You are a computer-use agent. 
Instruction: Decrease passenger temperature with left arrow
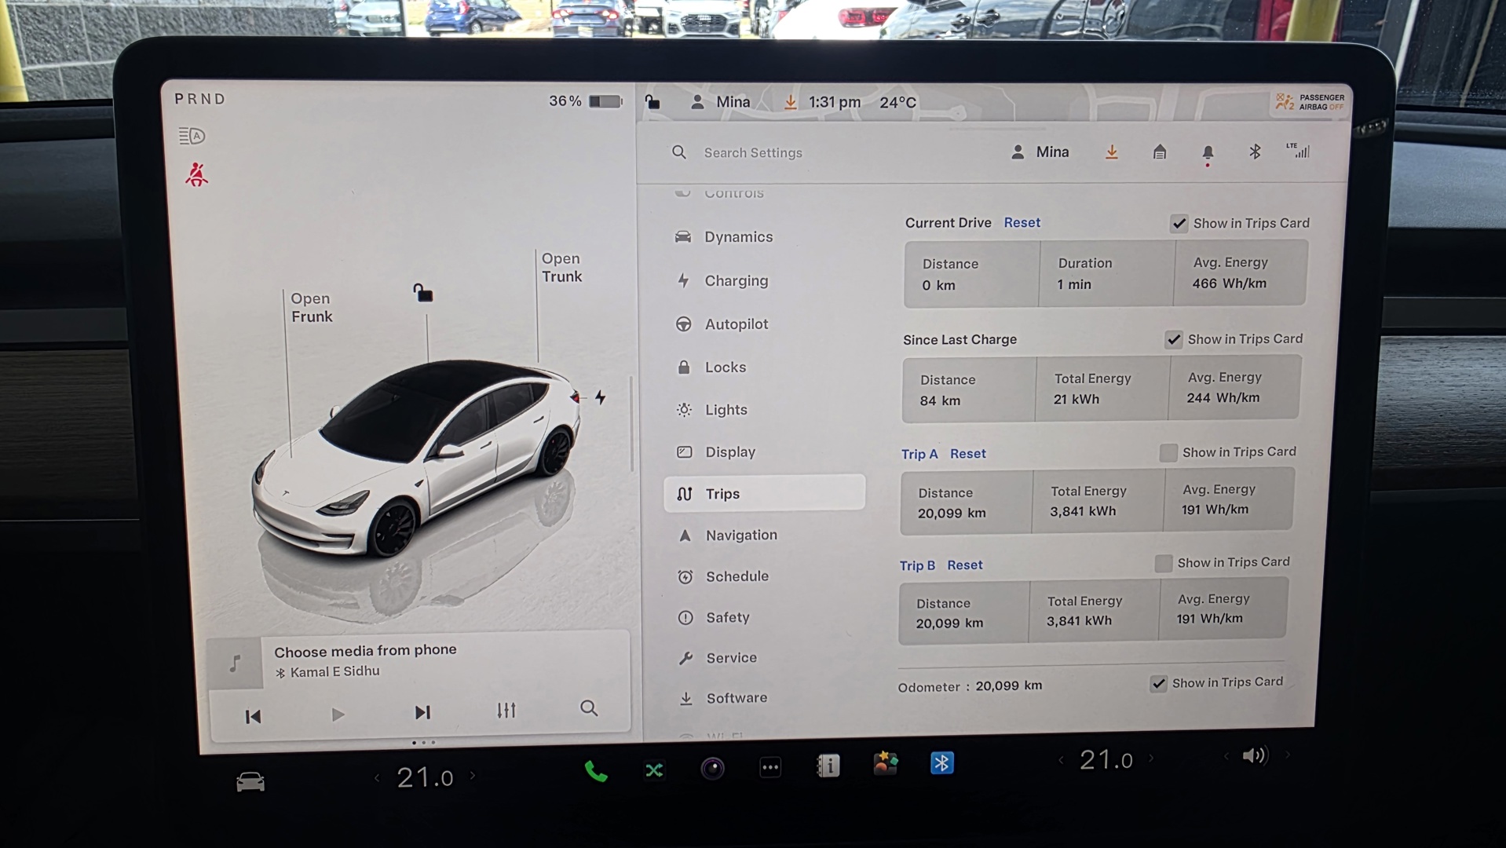tap(1061, 760)
